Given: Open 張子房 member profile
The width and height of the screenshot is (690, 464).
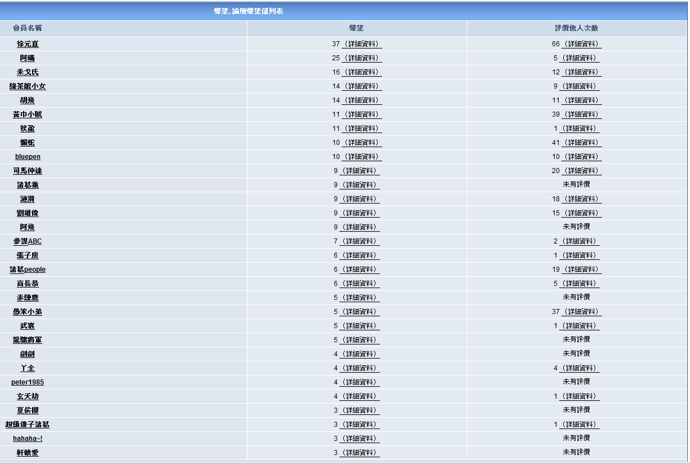Looking at the screenshot, I should (x=28, y=255).
